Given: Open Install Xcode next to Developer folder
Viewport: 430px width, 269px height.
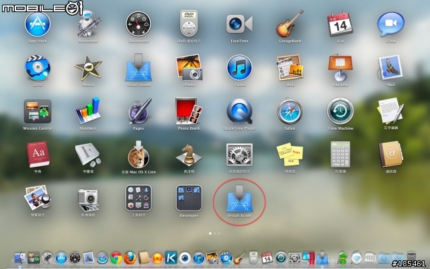Looking at the screenshot, I should (239, 198).
